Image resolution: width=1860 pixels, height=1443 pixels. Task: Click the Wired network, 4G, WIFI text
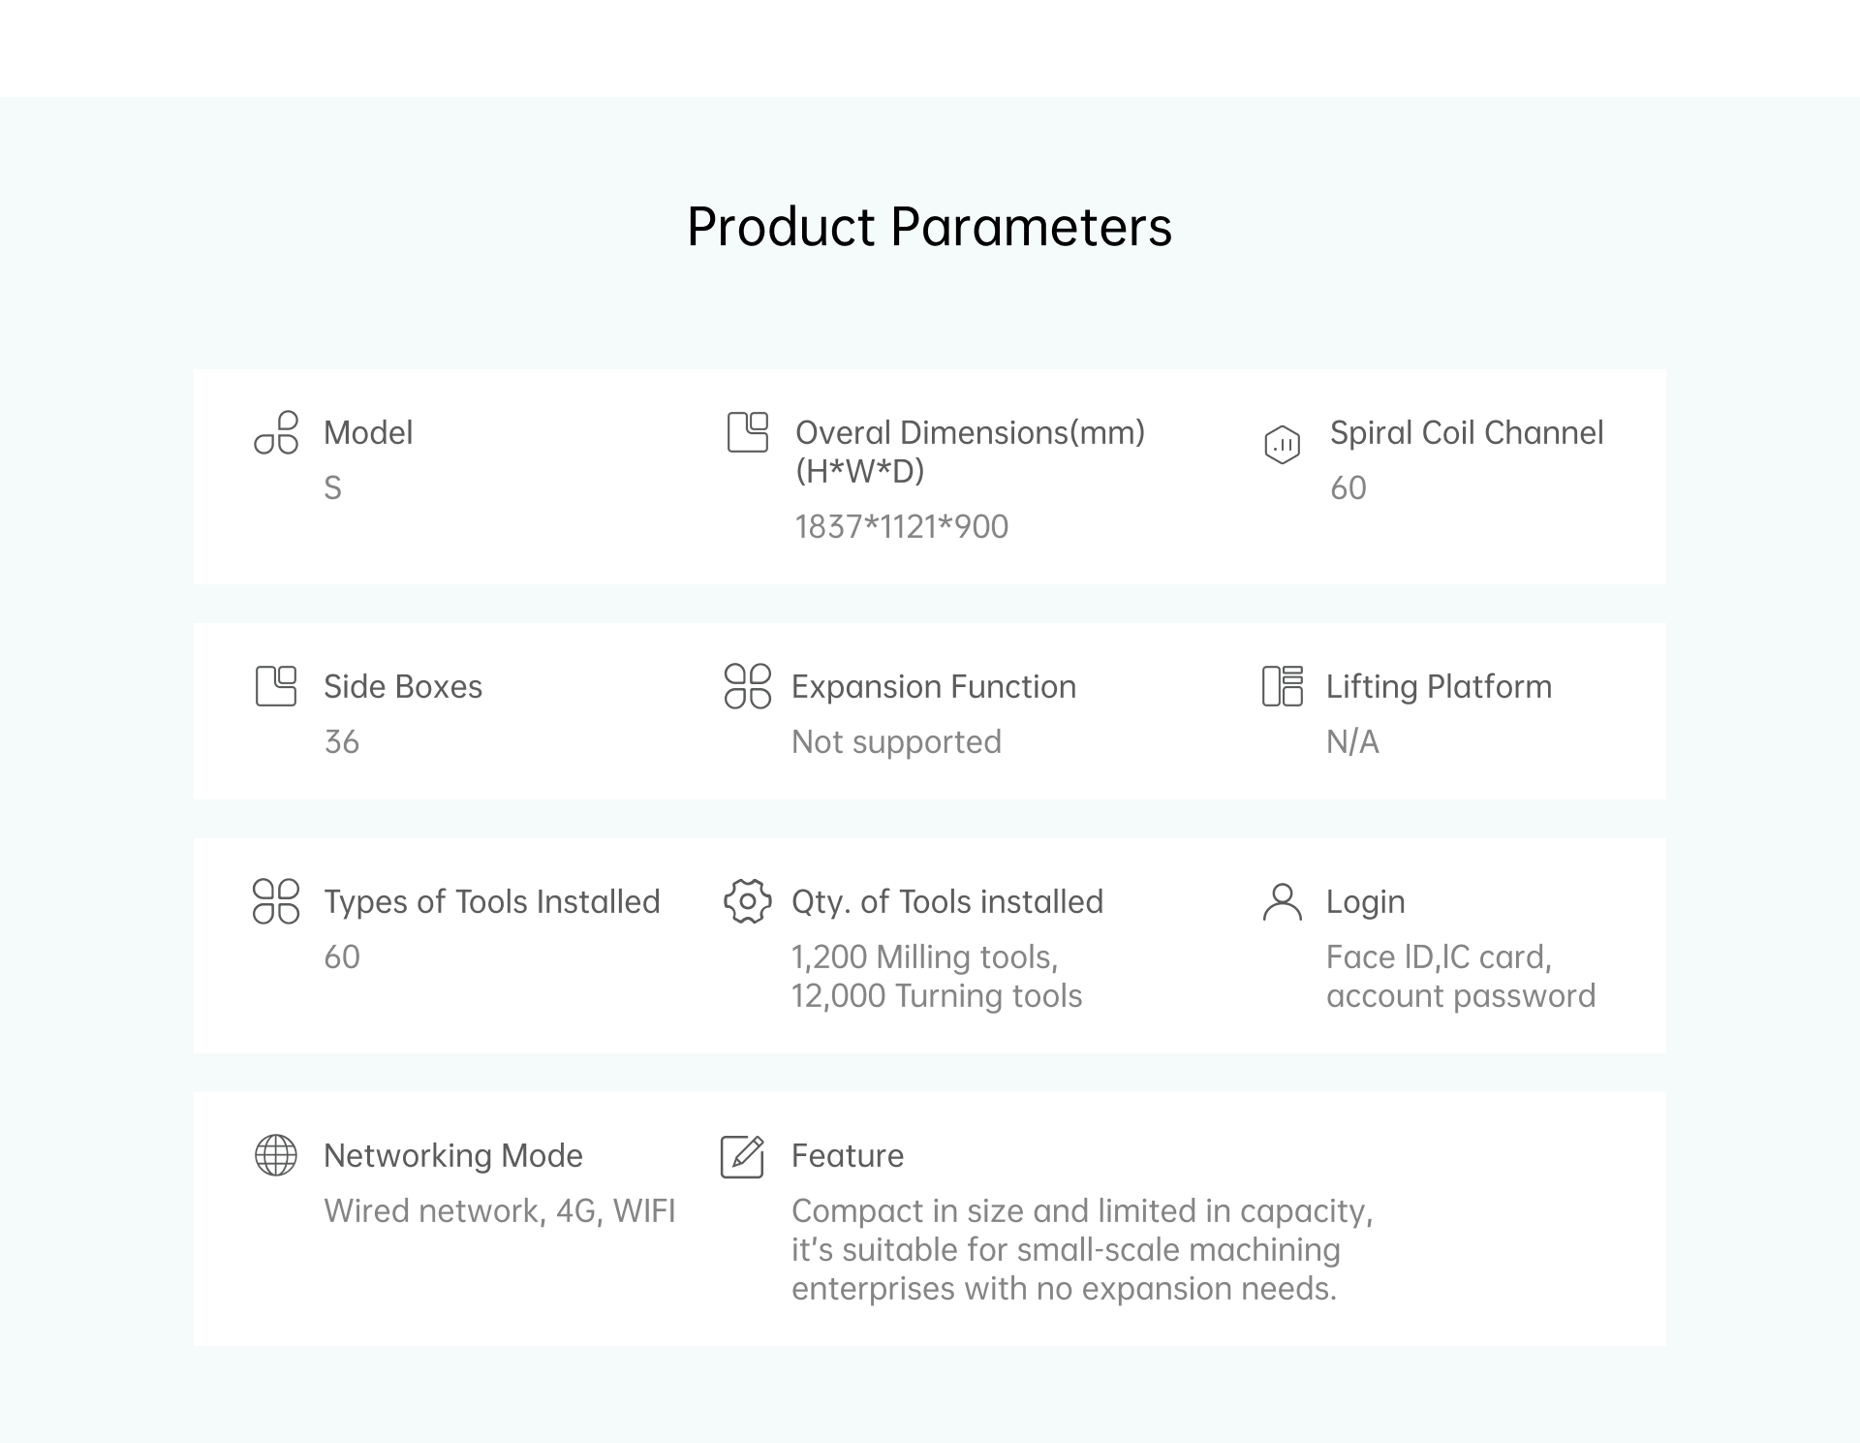(499, 1211)
